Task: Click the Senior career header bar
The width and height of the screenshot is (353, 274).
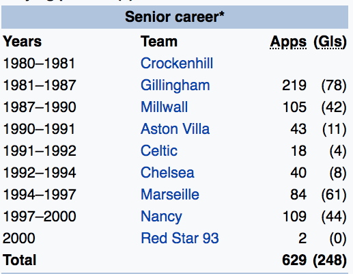Action: [x=175, y=17]
